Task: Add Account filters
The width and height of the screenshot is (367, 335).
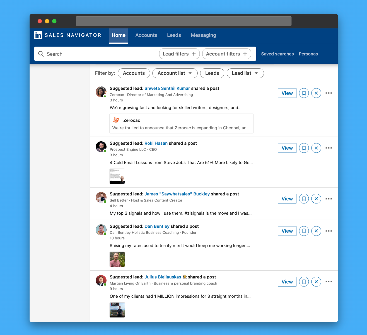Action: [227, 54]
